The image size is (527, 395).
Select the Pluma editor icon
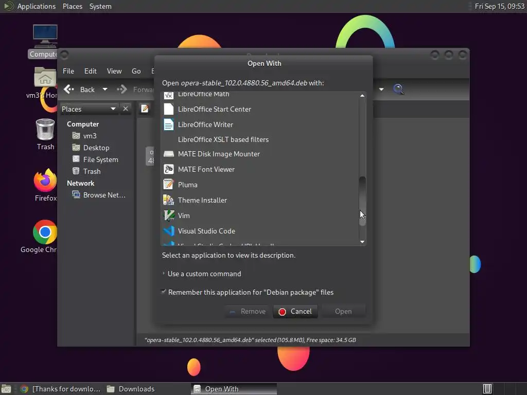[x=168, y=185]
